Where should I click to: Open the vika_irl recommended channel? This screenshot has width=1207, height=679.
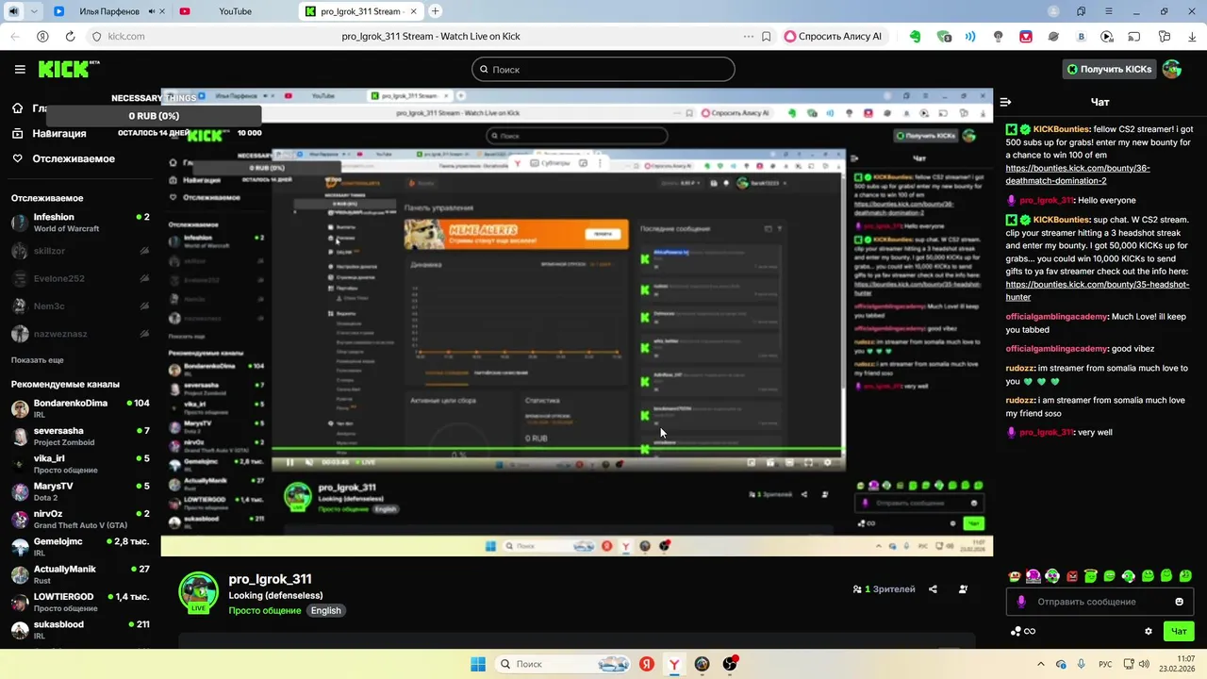coord(80,464)
